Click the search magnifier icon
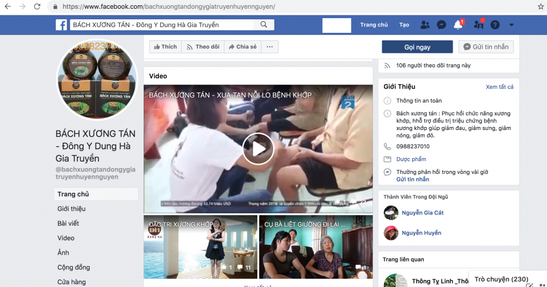 pos(264,25)
